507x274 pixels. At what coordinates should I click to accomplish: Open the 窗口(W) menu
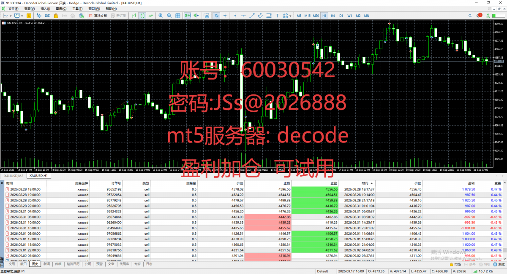tap(94, 8)
